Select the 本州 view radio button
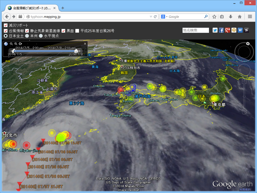This screenshot has width=257, height=193. [27, 36]
